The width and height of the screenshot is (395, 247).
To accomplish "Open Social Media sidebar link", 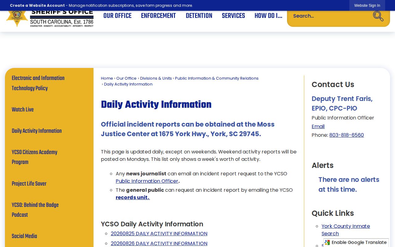I will point(24,237).
